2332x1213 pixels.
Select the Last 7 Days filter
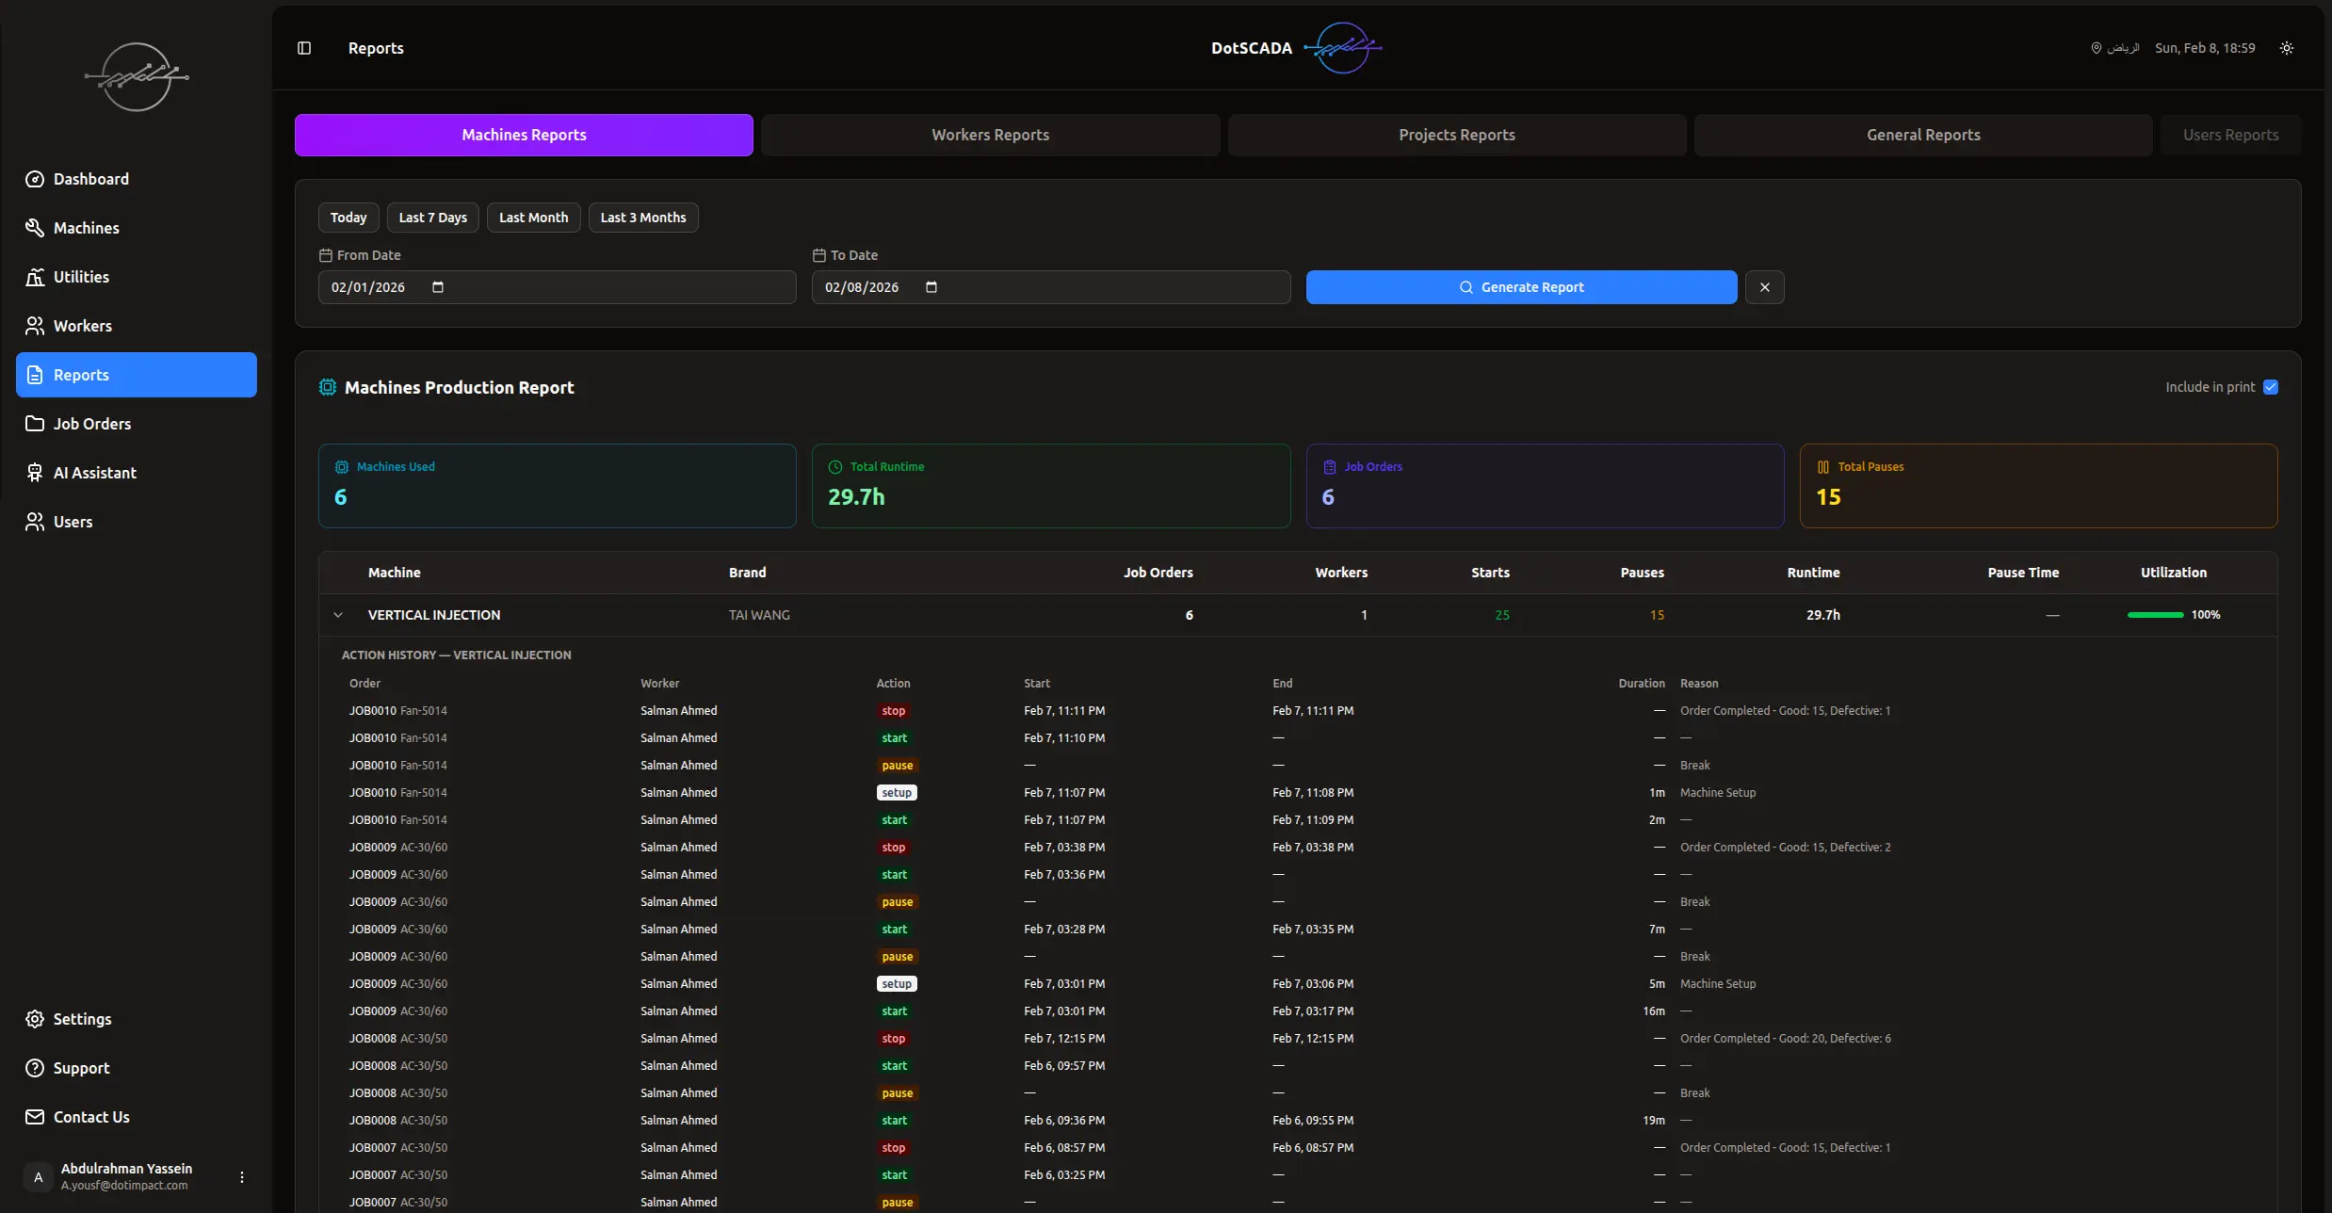pos(432,218)
